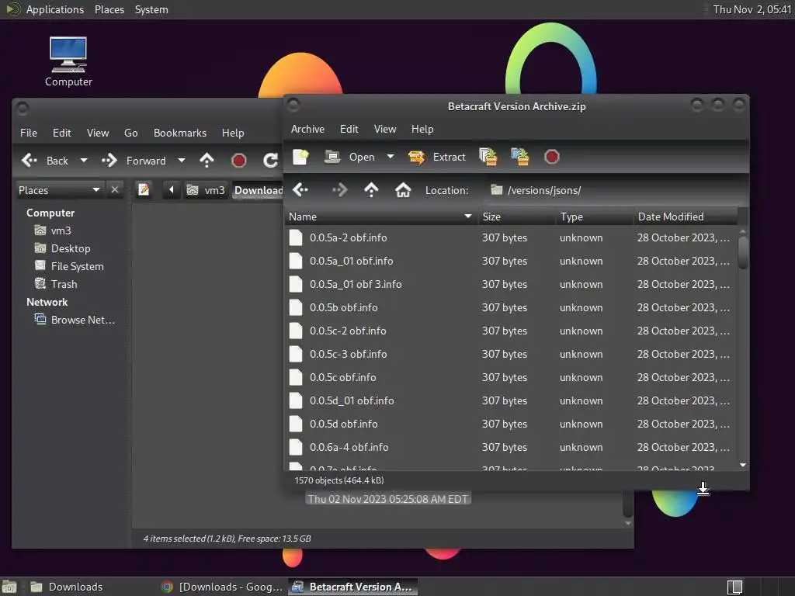Open File menu in file manager
The image size is (795, 596).
(29, 133)
